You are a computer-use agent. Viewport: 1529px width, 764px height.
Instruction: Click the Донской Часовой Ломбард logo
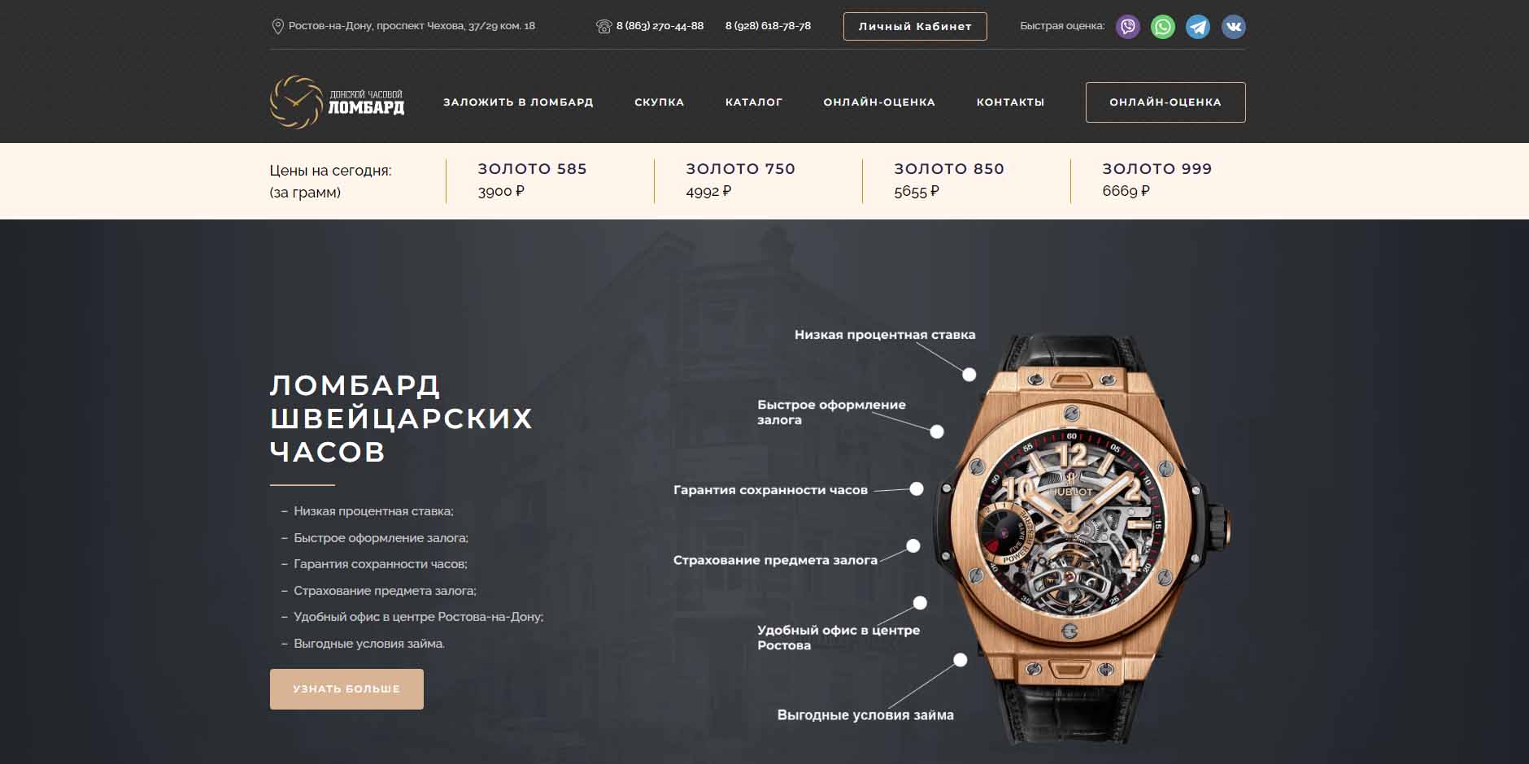(337, 102)
